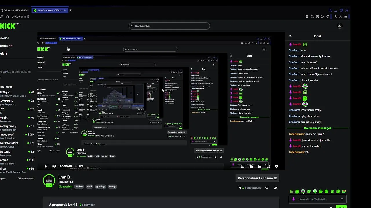Open the ad blocker shield icon

[x=317, y=17]
